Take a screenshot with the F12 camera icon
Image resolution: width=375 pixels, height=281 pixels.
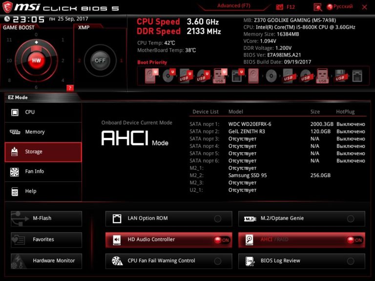pyautogui.click(x=280, y=7)
